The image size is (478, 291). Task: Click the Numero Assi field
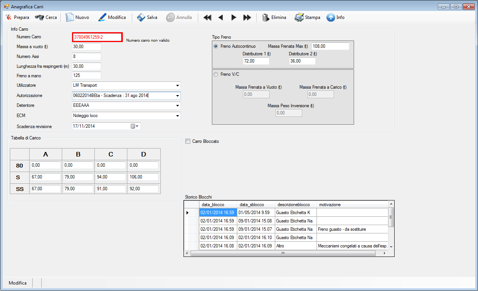pyautogui.click(x=86, y=56)
